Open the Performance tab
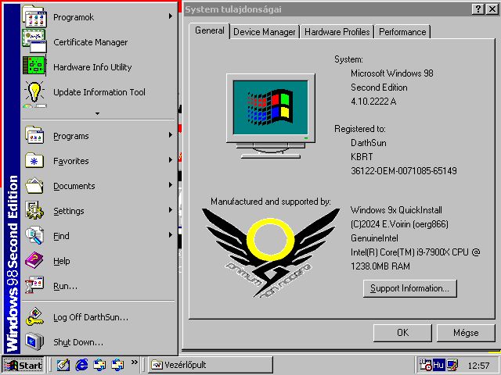 click(x=402, y=32)
